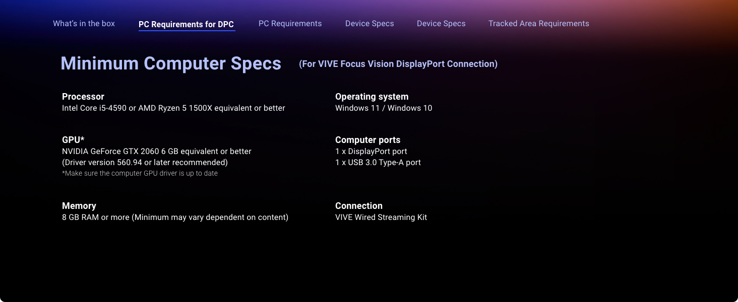Screen dimensions: 738x302
Task: Switch to the plain PC Requirements tab
Action: (x=290, y=24)
